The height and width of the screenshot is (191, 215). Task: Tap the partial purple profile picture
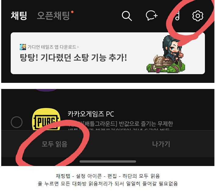(x=46, y=90)
